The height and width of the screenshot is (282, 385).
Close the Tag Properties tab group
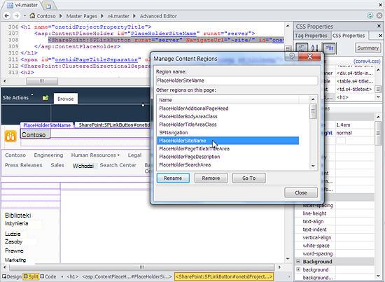(x=380, y=36)
